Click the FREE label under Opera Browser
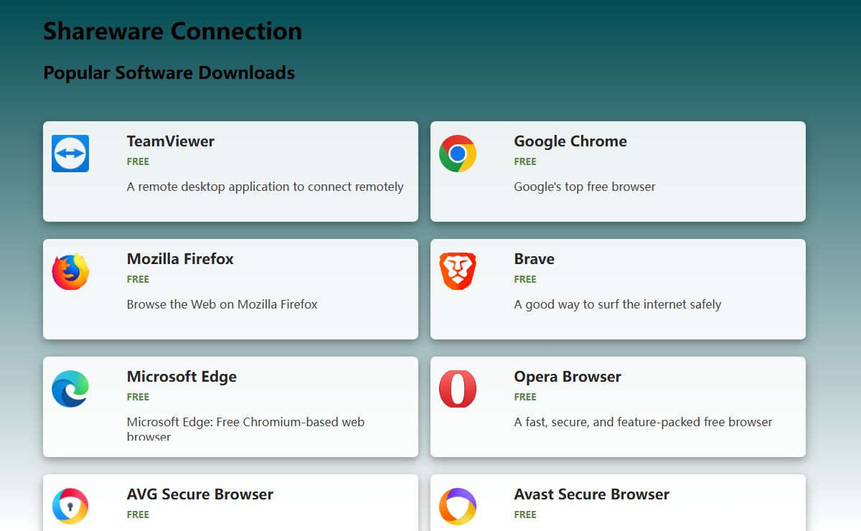This screenshot has height=531, width=861. click(x=525, y=397)
